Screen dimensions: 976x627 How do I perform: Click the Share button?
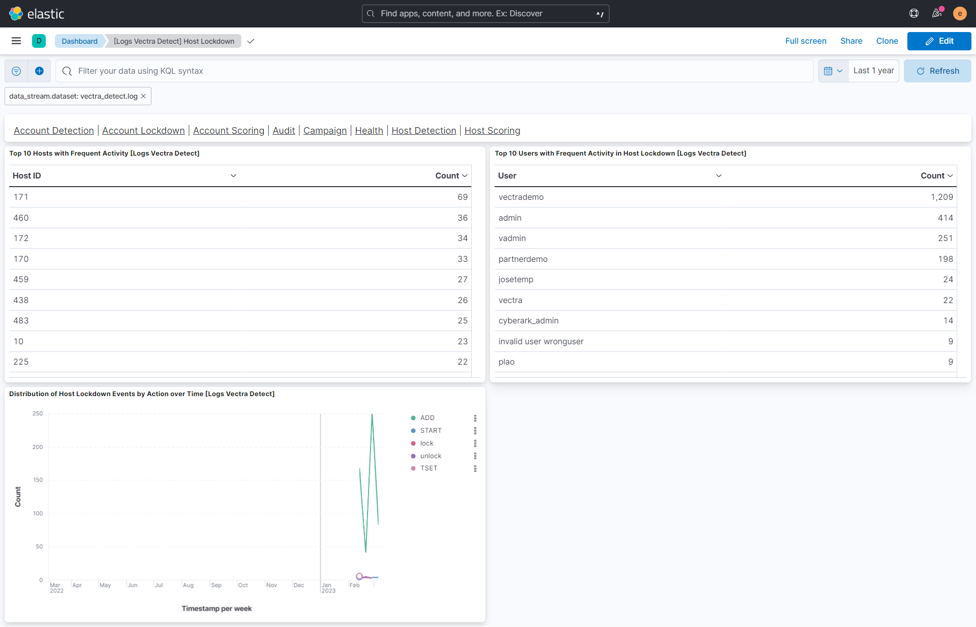(x=851, y=41)
